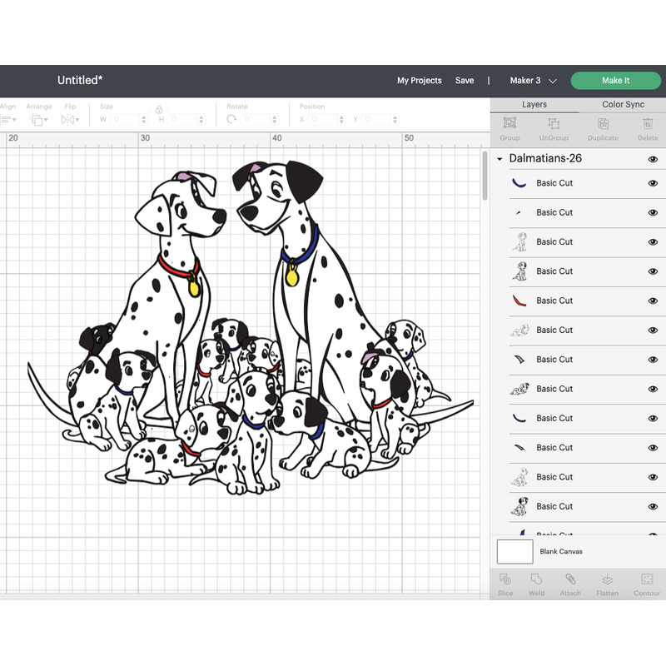Click the My Projects link
This screenshot has width=666, height=666.
[420, 80]
